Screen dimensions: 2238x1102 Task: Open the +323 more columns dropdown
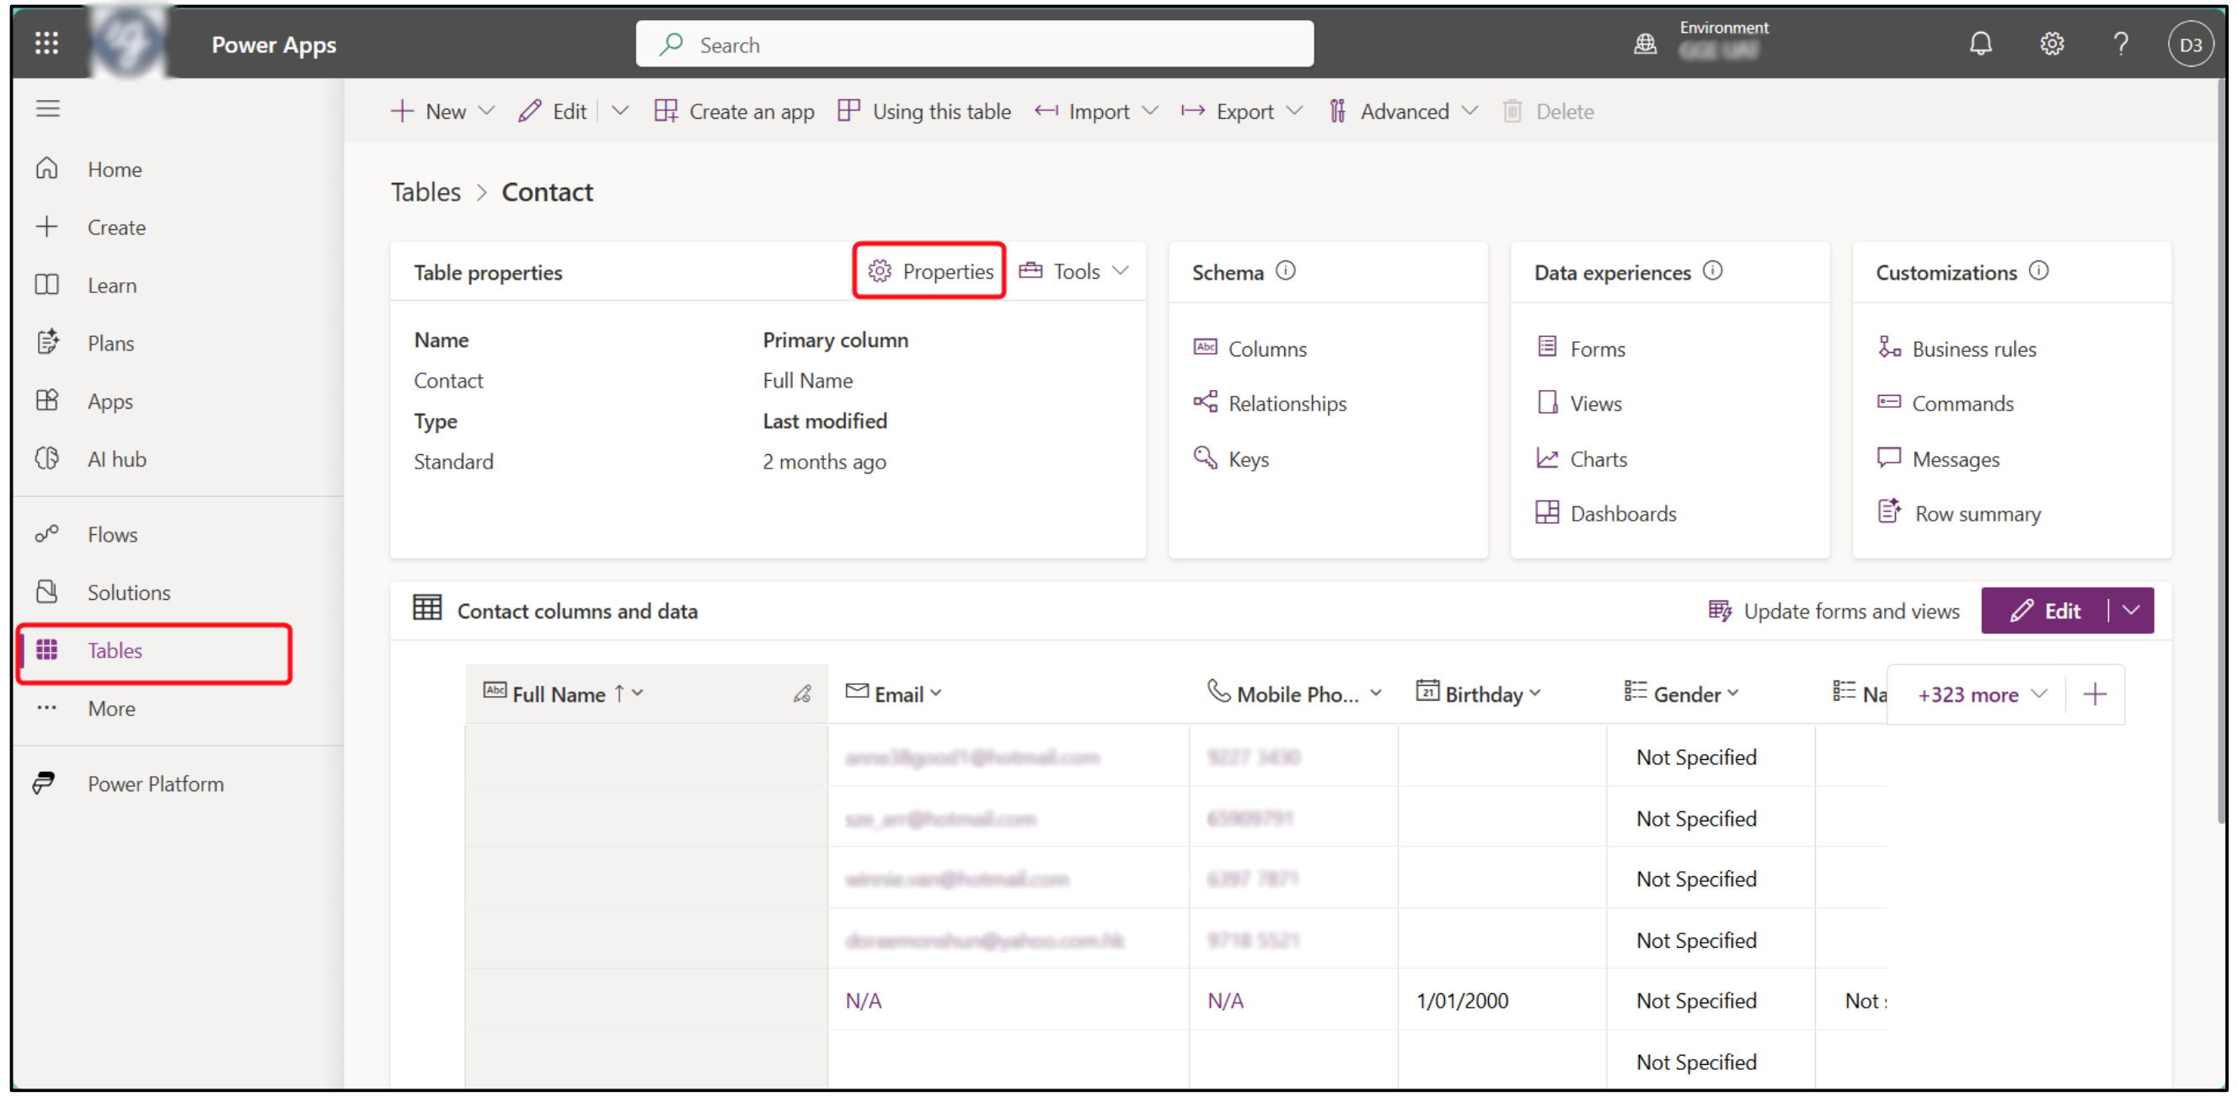(x=1982, y=694)
